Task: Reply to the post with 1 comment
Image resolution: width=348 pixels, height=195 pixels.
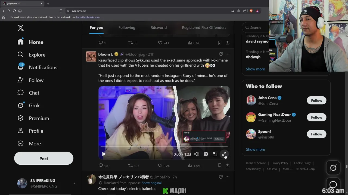Action: [102, 43]
